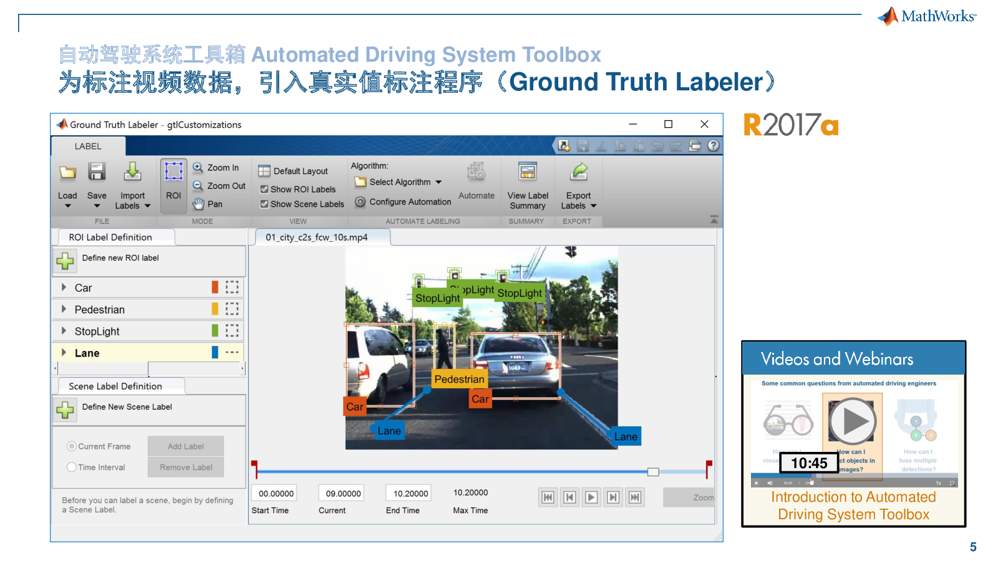Jump to the first frame
998x561 pixels.
point(548,497)
